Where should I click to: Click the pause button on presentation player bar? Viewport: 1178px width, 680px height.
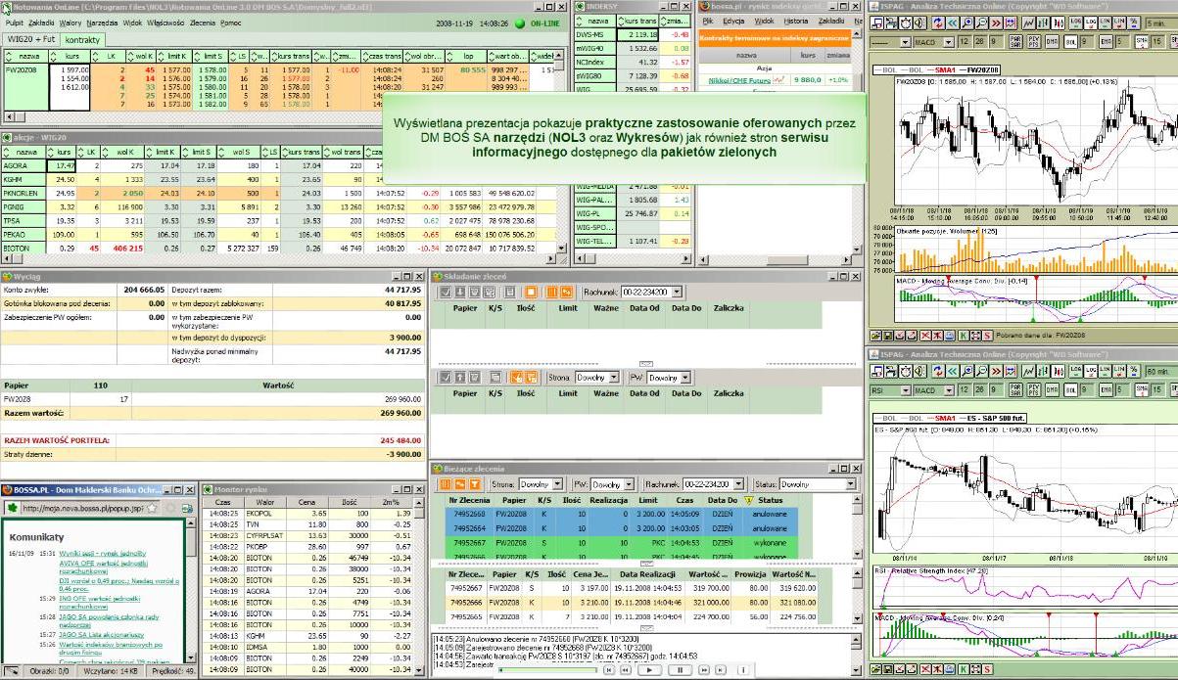pos(681,670)
